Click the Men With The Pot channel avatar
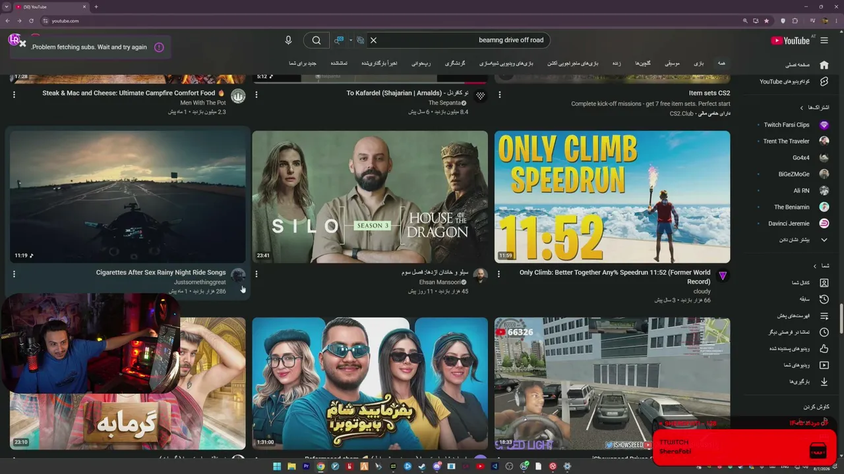Viewport: 844px width, 474px height. 238,96
